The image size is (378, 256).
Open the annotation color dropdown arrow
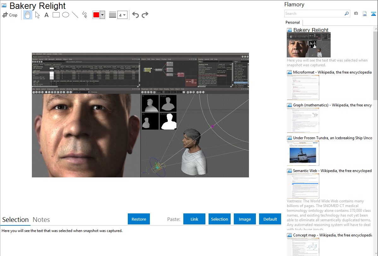tap(103, 15)
